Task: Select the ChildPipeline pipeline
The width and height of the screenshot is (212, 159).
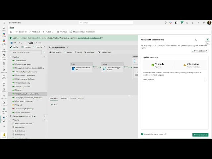Action: coord(22,61)
